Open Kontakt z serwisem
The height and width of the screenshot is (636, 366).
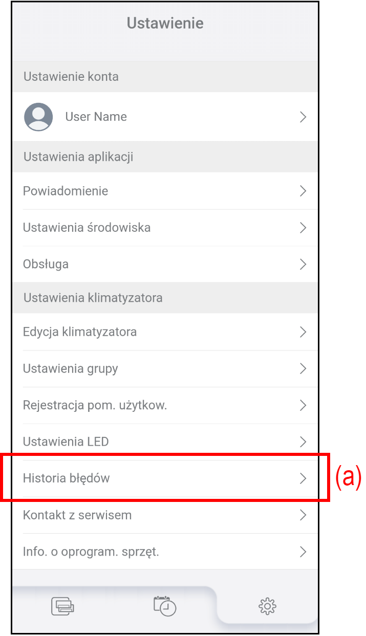pyautogui.click(x=77, y=515)
